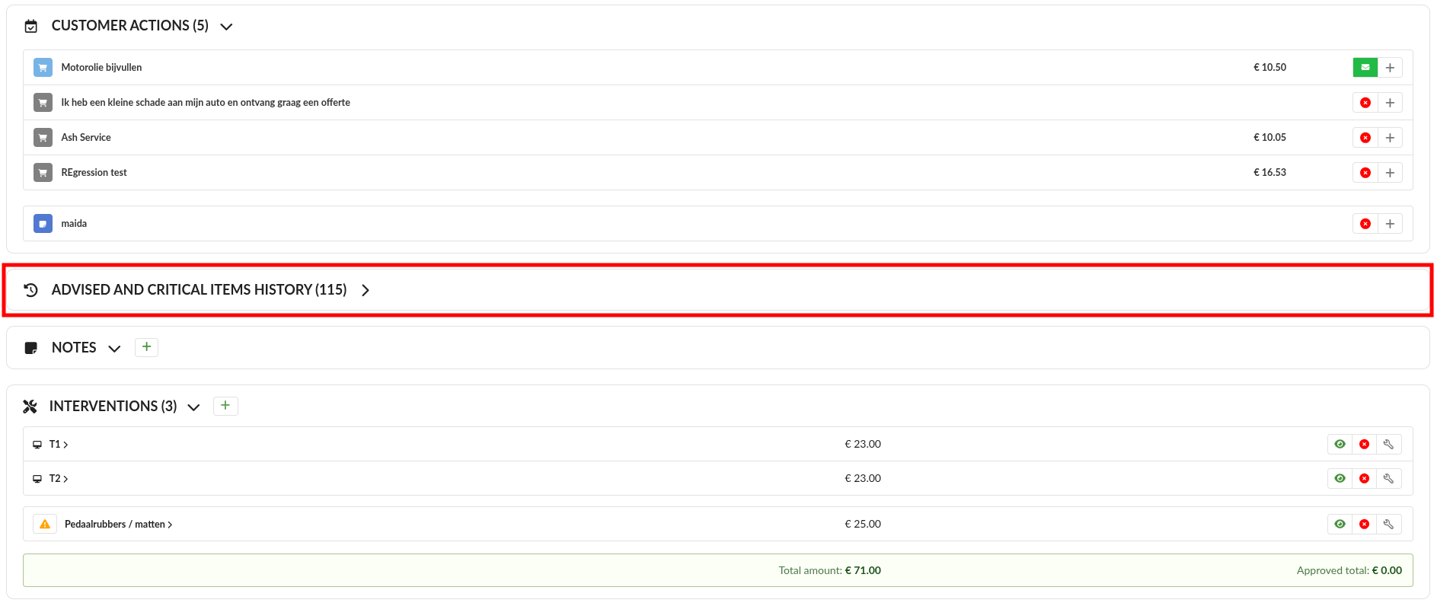Screen dimensions: 1434x603
Task: Collapse the Notes section chevron
Action: click(114, 349)
